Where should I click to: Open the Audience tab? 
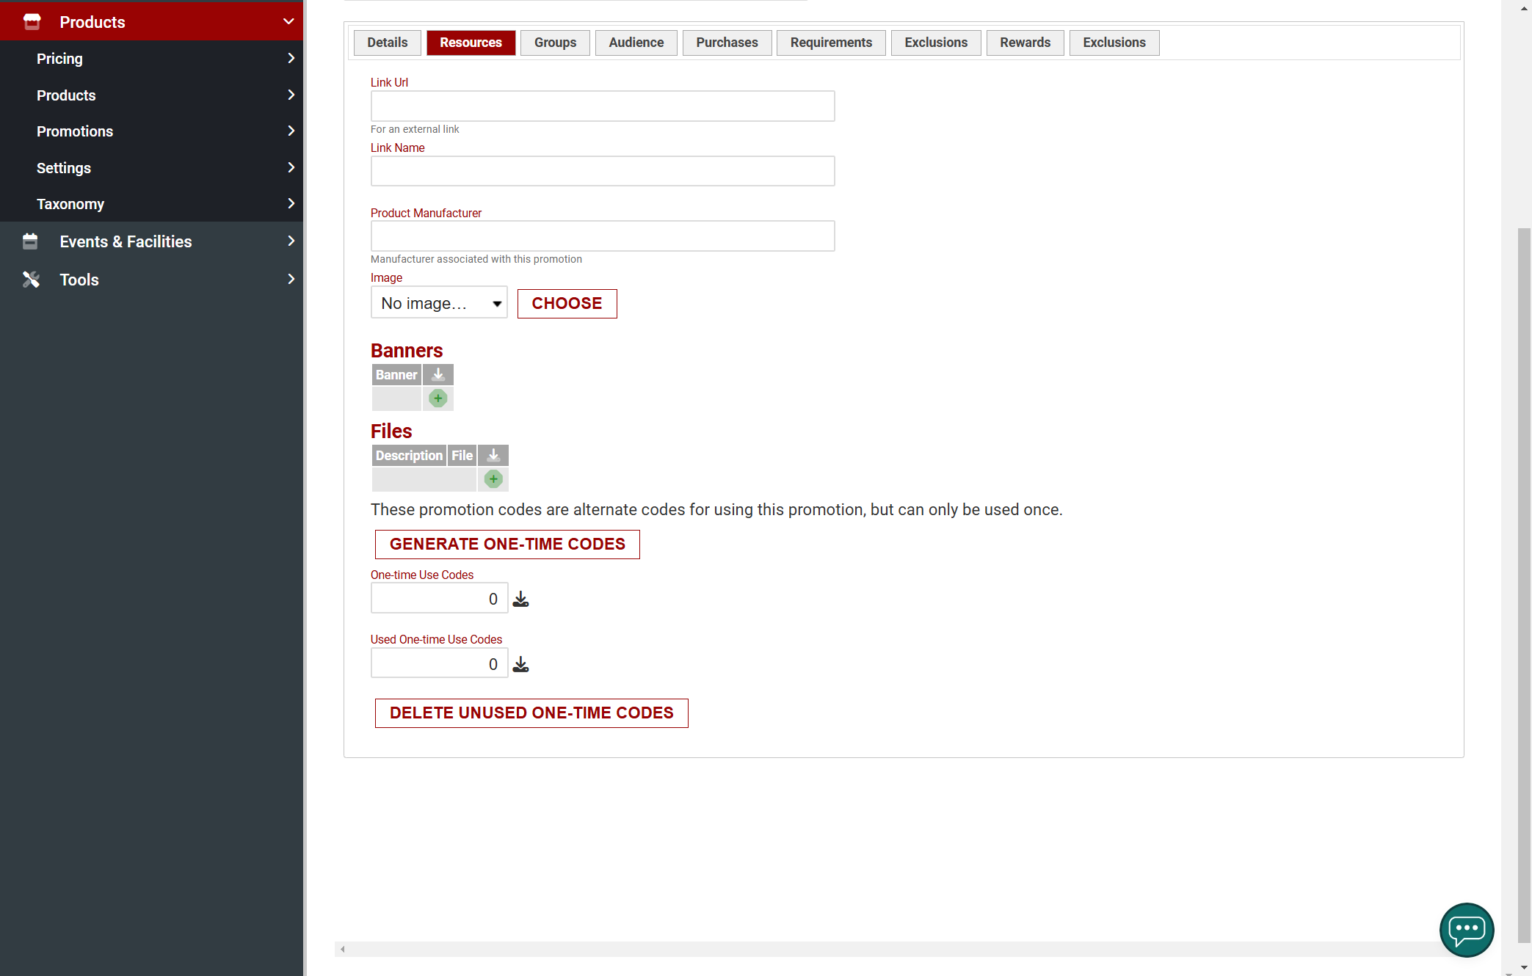point(636,43)
